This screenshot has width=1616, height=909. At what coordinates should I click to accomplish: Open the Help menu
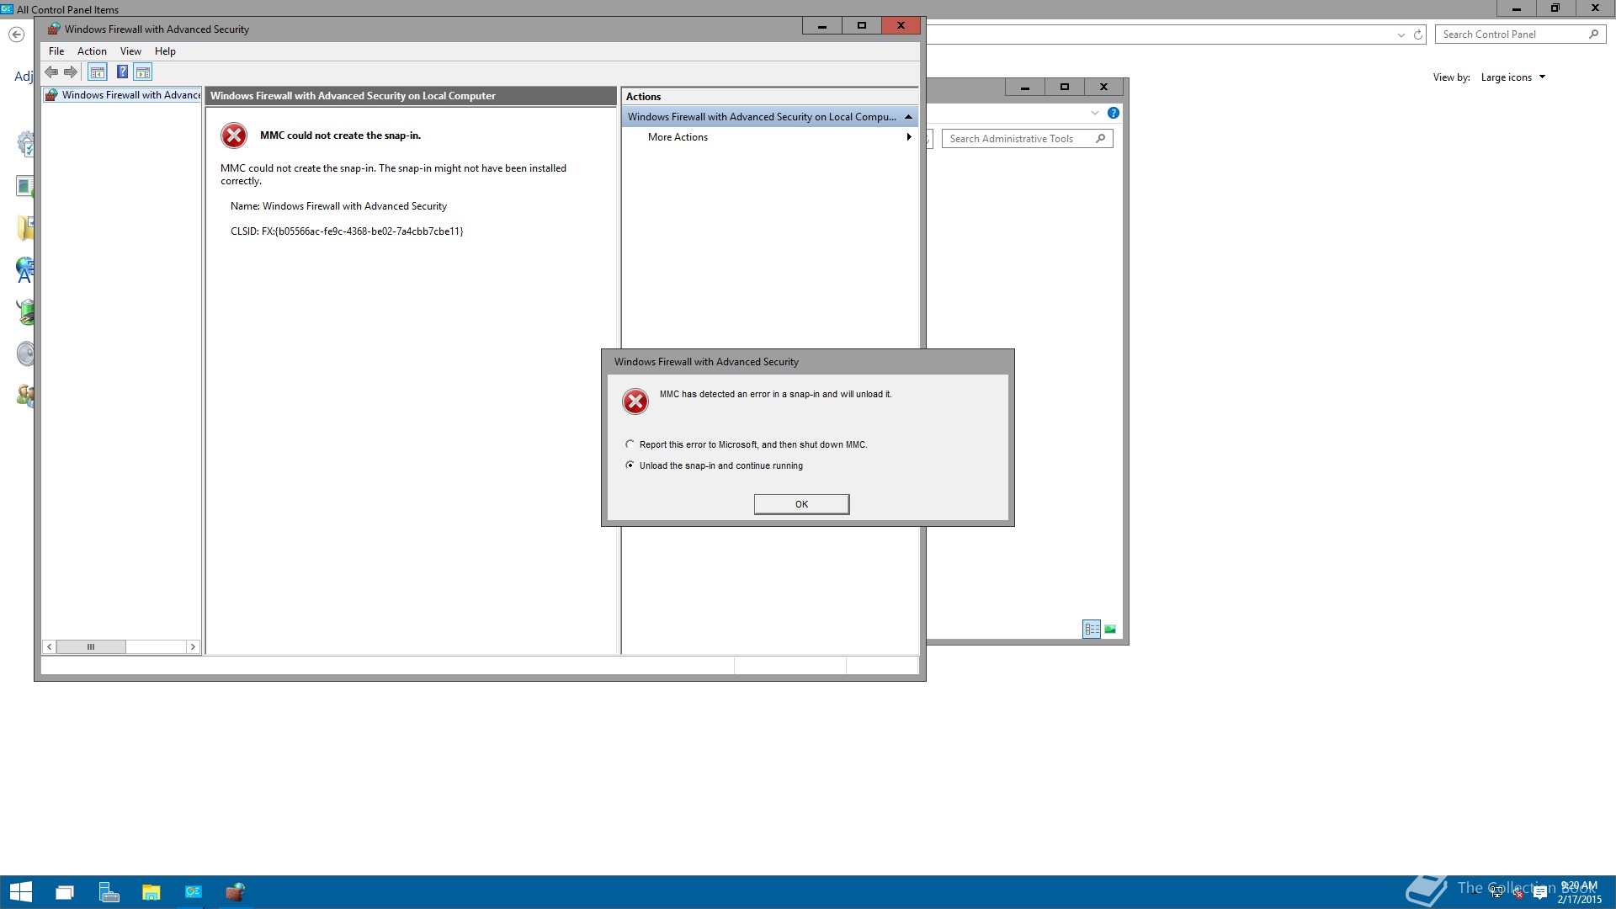(x=165, y=51)
